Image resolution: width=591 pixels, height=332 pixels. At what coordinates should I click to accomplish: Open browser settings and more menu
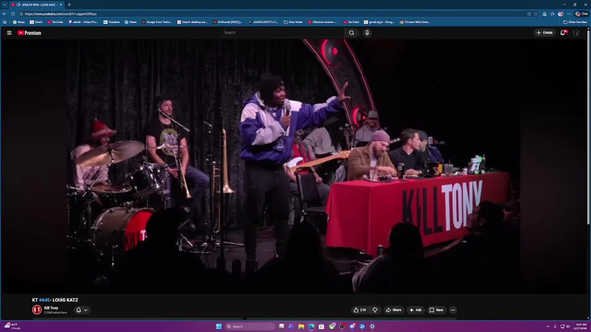569,14
